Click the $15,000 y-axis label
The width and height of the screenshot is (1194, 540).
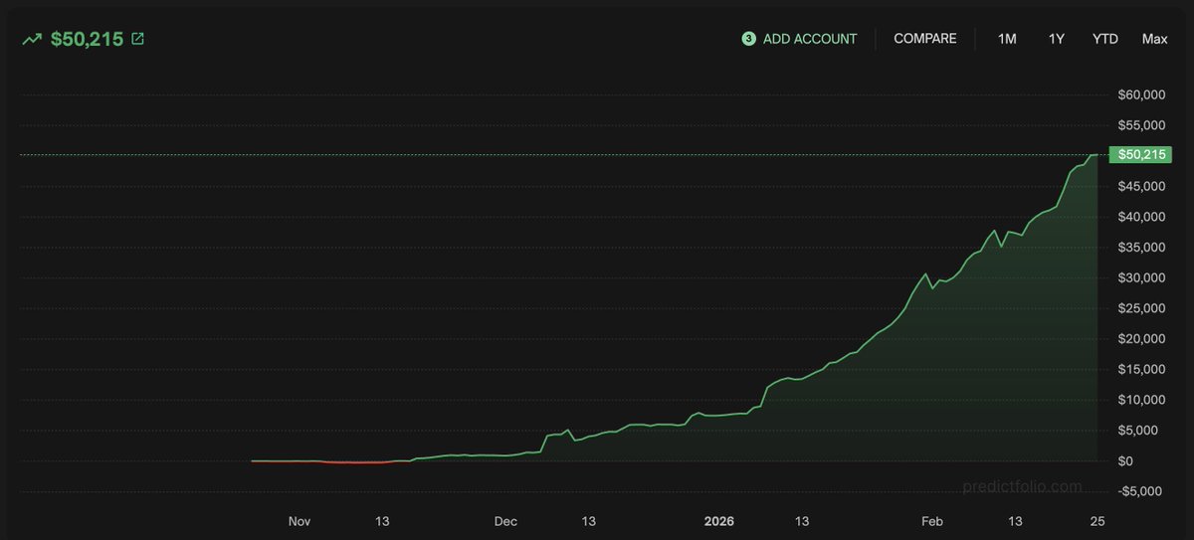coord(1141,370)
